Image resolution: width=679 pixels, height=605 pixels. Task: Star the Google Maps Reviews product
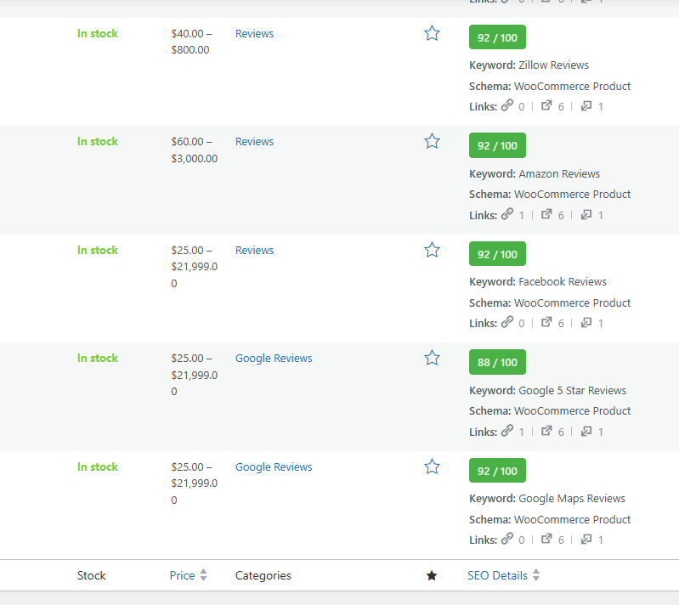coord(432,466)
